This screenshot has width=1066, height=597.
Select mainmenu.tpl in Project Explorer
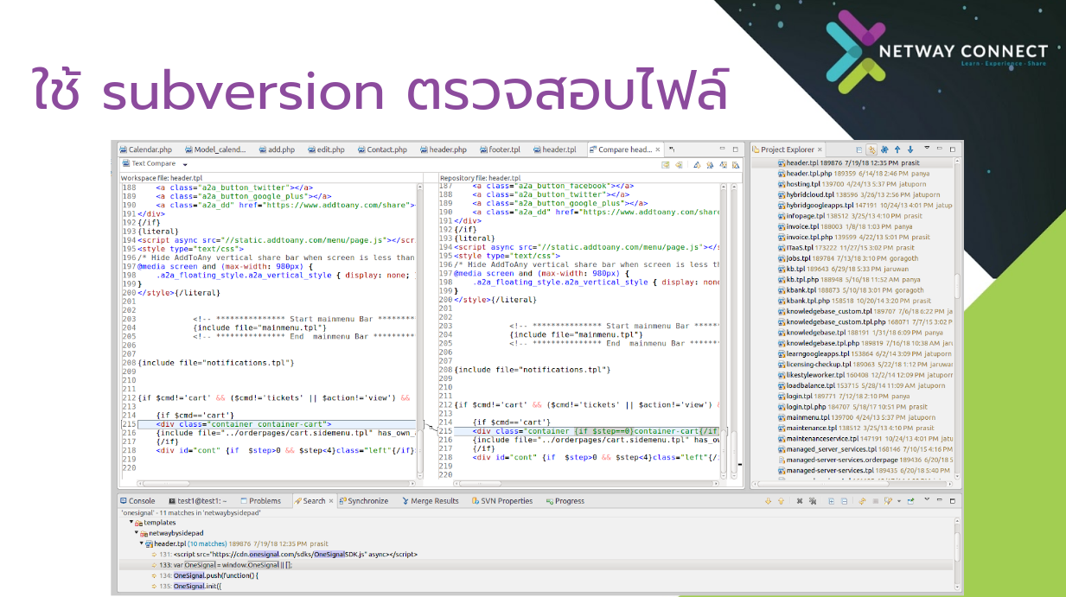pyautogui.click(x=807, y=417)
